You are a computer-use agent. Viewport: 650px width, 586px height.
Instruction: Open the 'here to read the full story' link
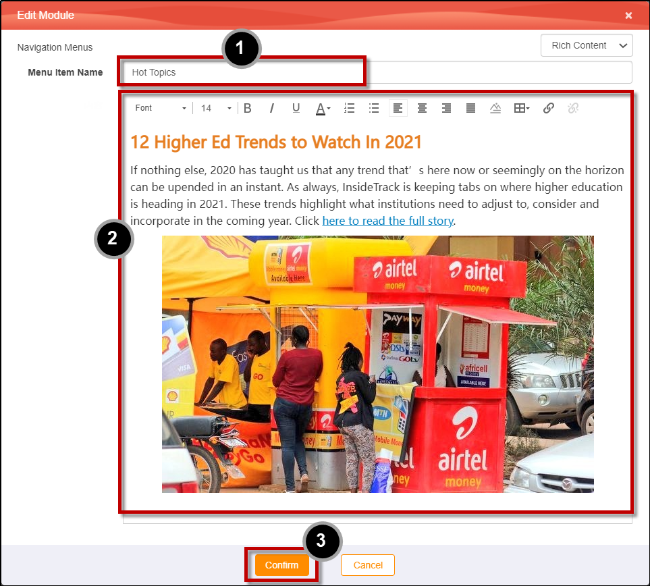coord(387,221)
